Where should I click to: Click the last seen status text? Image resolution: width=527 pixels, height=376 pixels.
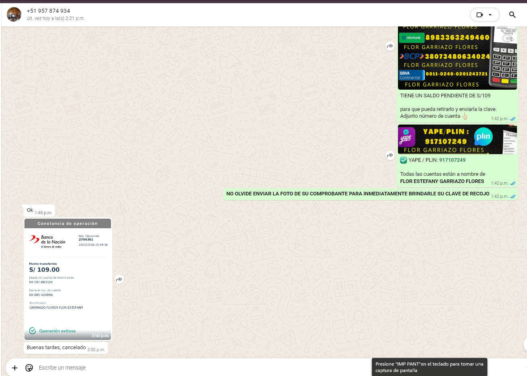pos(56,18)
